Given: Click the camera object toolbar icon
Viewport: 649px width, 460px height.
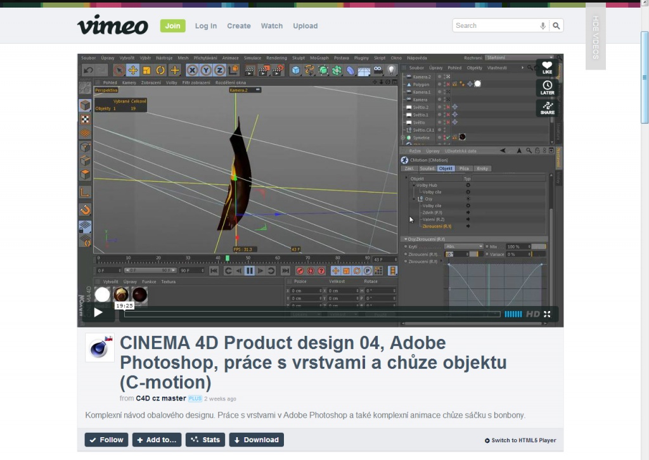Looking at the screenshot, I should tap(378, 70).
